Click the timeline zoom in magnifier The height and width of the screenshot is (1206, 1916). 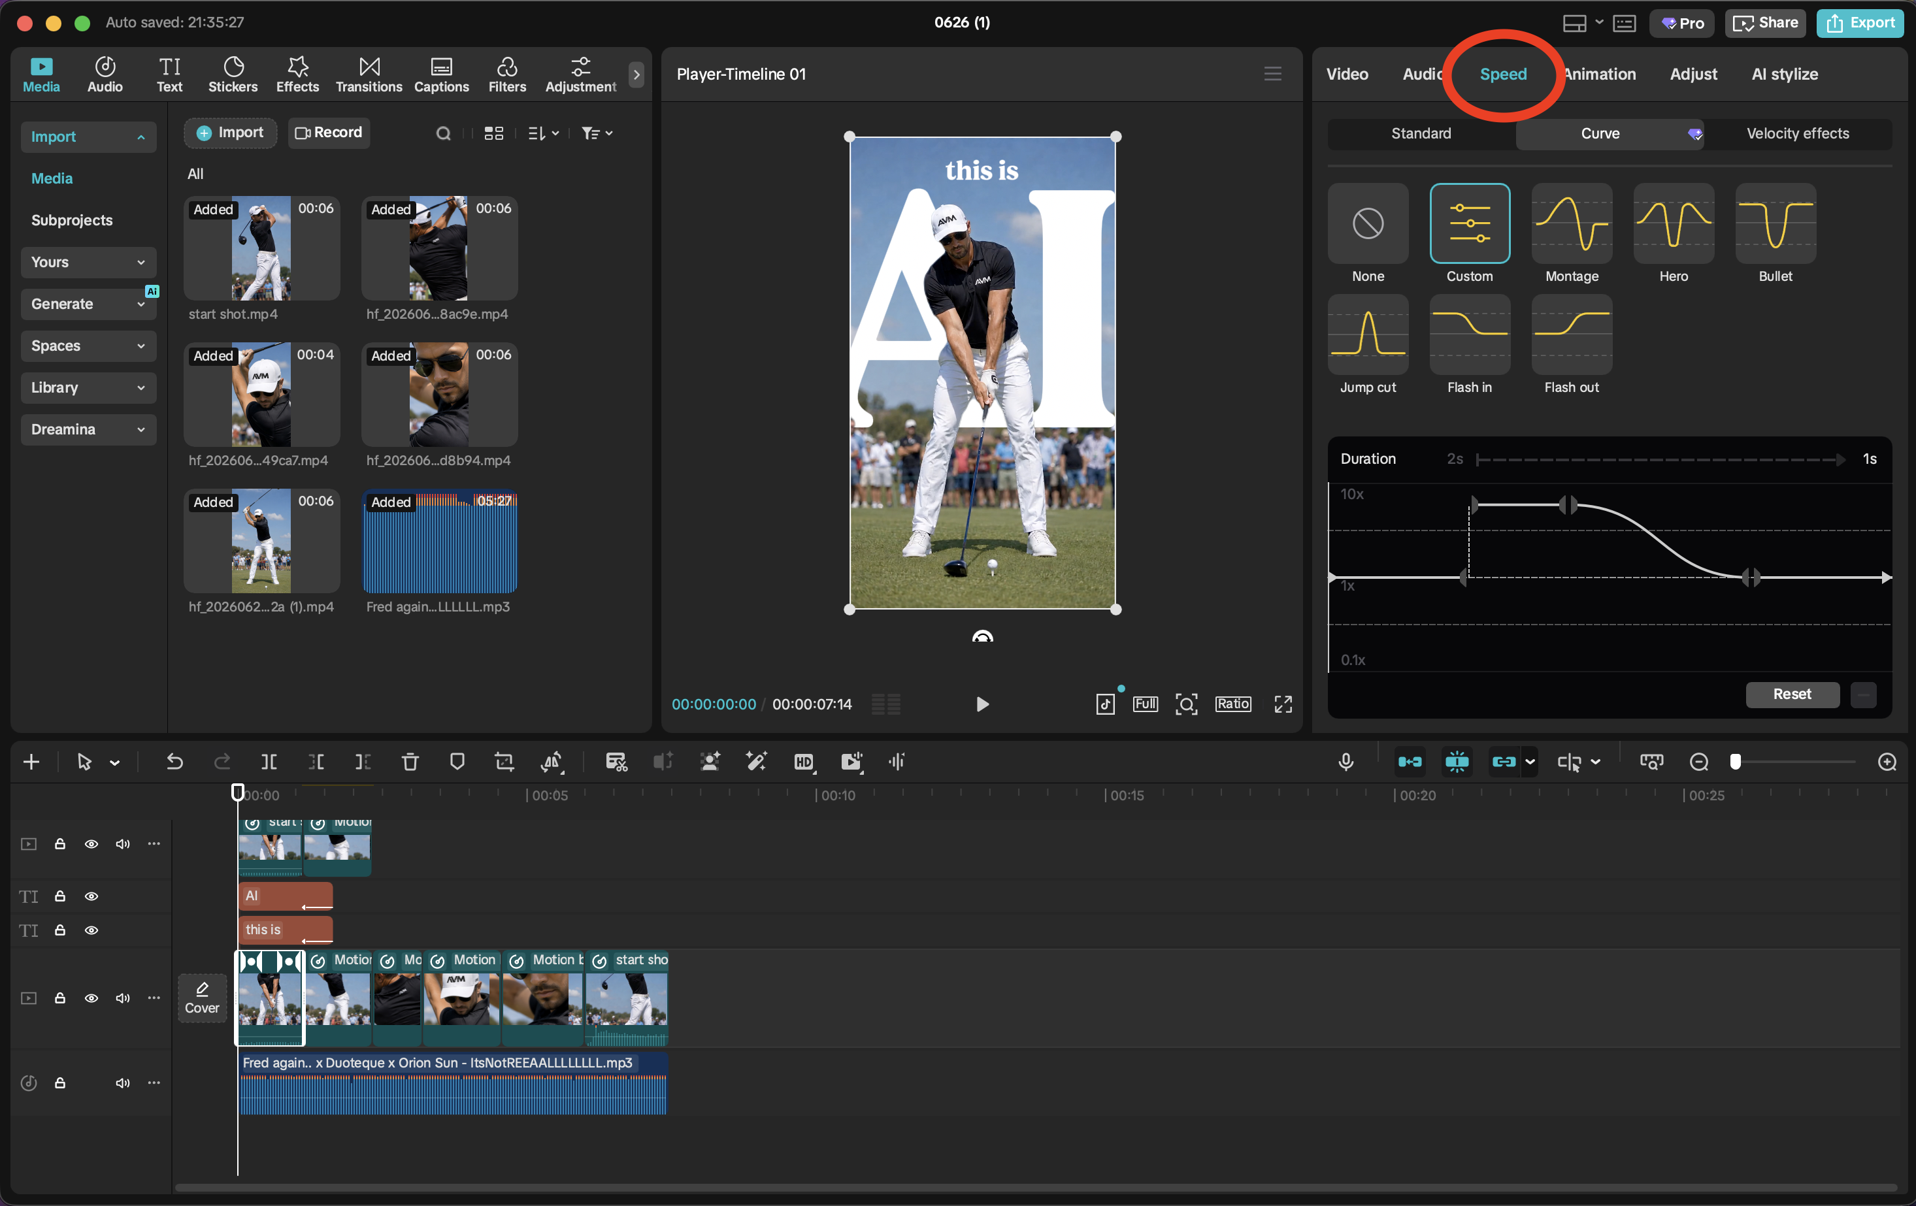(1887, 762)
